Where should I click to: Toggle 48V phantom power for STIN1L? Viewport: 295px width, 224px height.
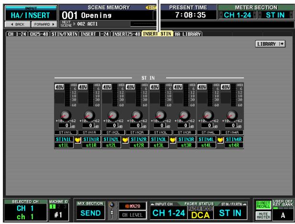pyautogui.click(x=59, y=87)
